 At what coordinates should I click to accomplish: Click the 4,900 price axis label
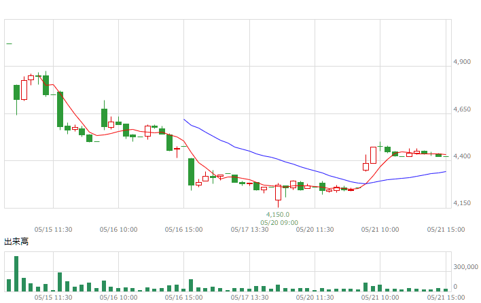coord(462,62)
